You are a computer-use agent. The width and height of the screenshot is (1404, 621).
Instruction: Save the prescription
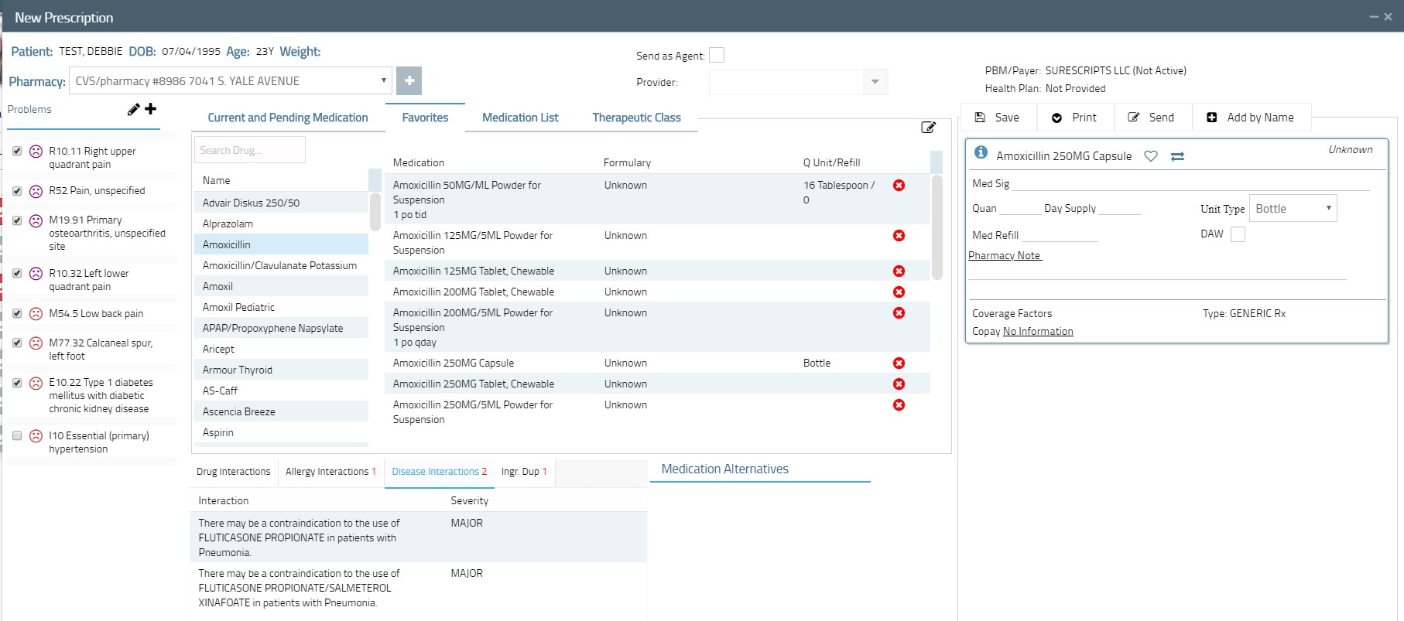998,118
